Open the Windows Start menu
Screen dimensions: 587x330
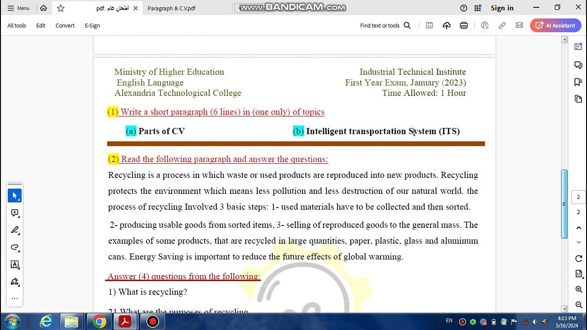point(12,321)
